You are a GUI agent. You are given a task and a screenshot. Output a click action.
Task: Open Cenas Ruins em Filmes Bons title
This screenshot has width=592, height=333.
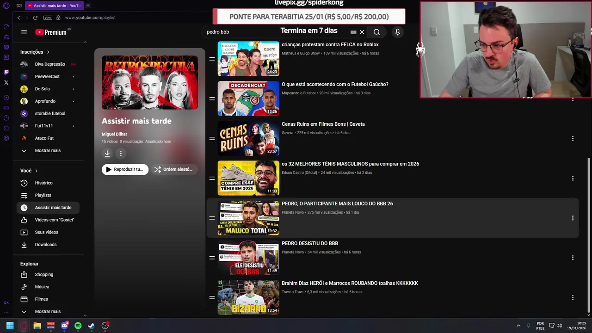(x=323, y=124)
